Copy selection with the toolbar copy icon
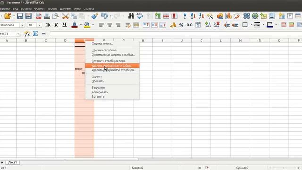This screenshot has height=170, width=302. [x=74, y=16]
